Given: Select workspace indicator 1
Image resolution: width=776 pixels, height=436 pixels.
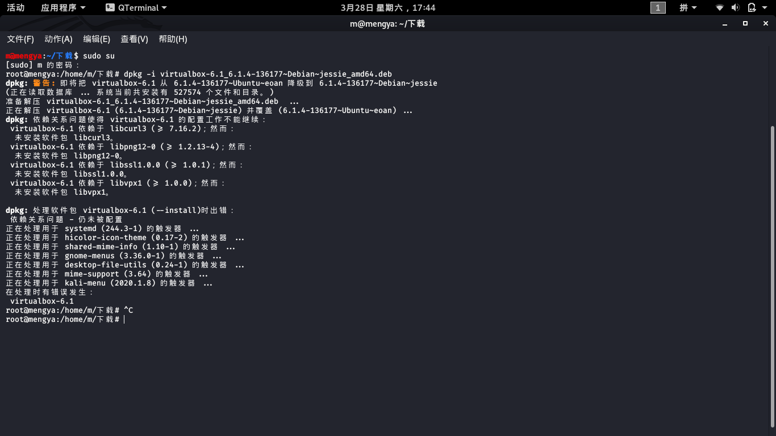Looking at the screenshot, I should [x=657, y=8].
